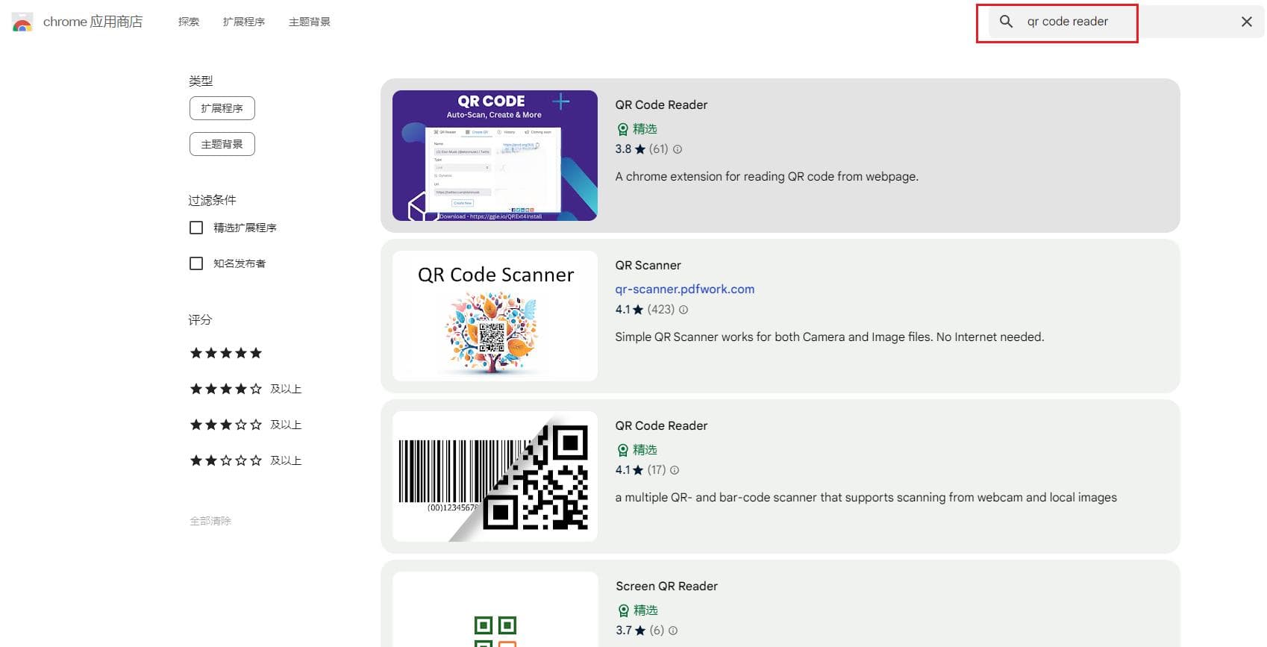Select the 扩展程序 type filter chip
The width and height of the screenshot is (1267, 647).
click(x=222, y=108)
